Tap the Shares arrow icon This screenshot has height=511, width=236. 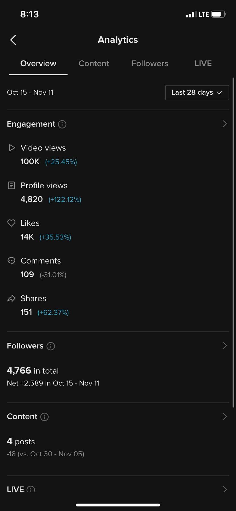click(x=11, y=299)
